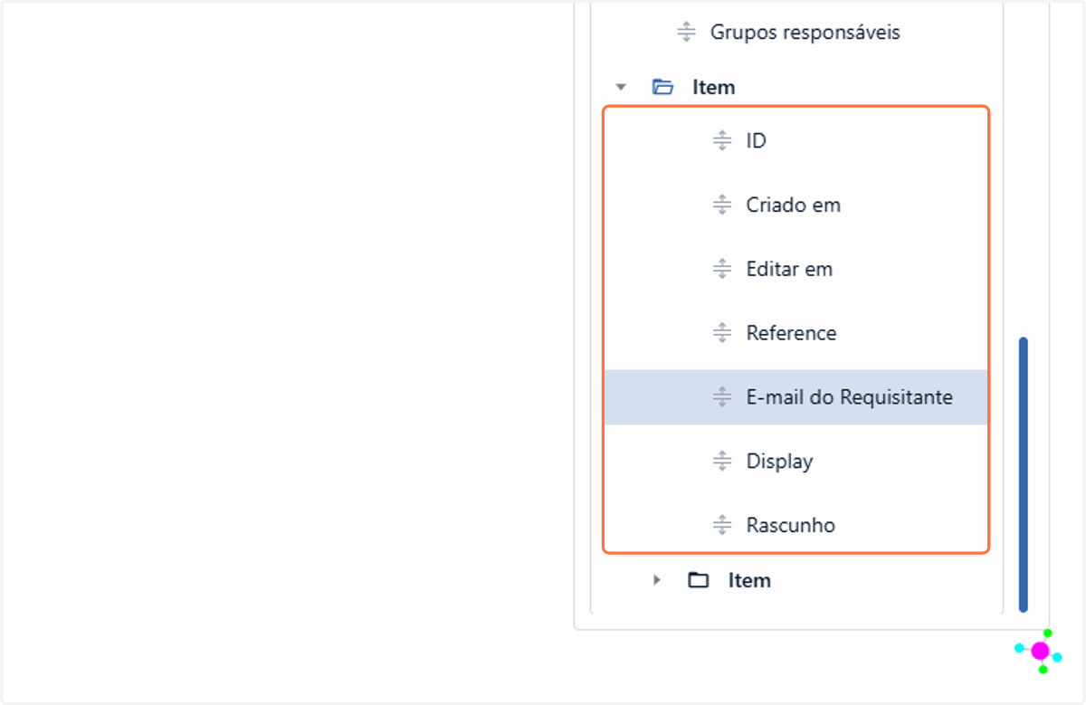Select the Criado em field

click(794, 205)
